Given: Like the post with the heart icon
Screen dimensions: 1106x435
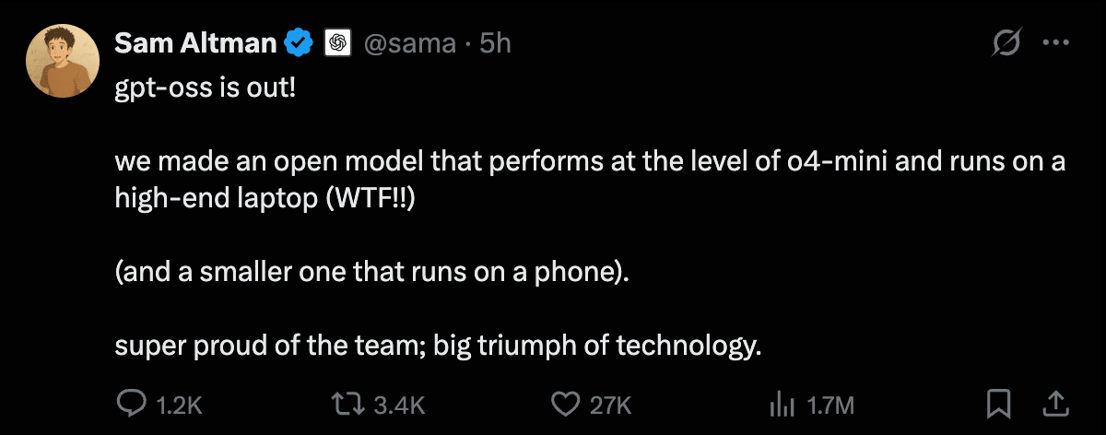Looking at the screenshot, I should click(564, 404).
